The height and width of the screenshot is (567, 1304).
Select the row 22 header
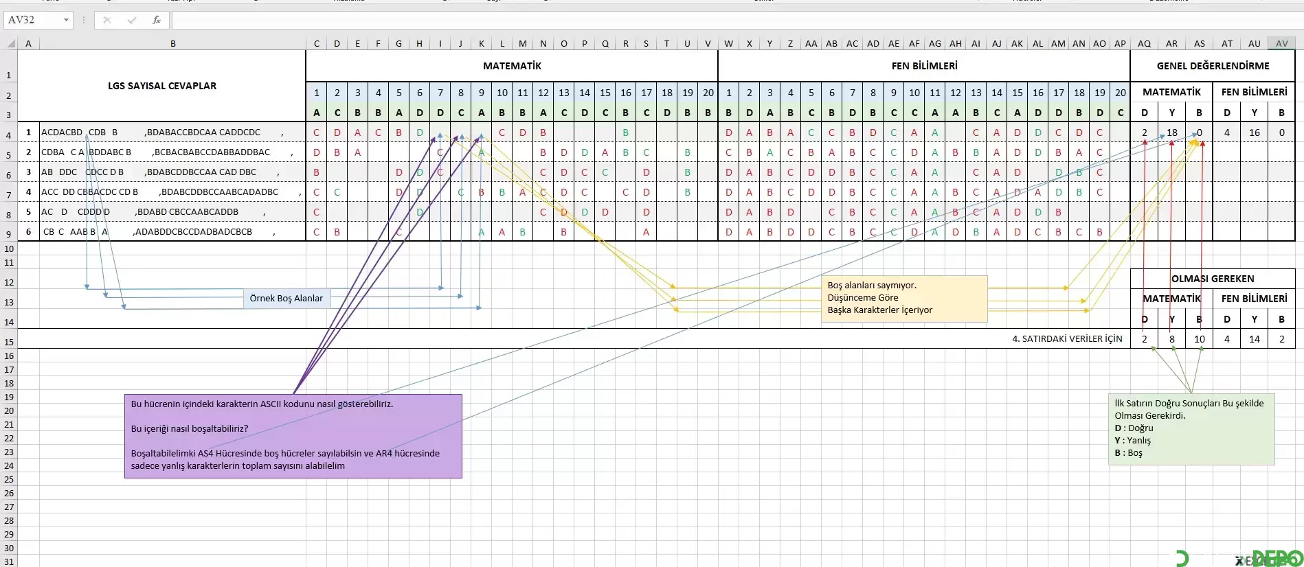8,438
